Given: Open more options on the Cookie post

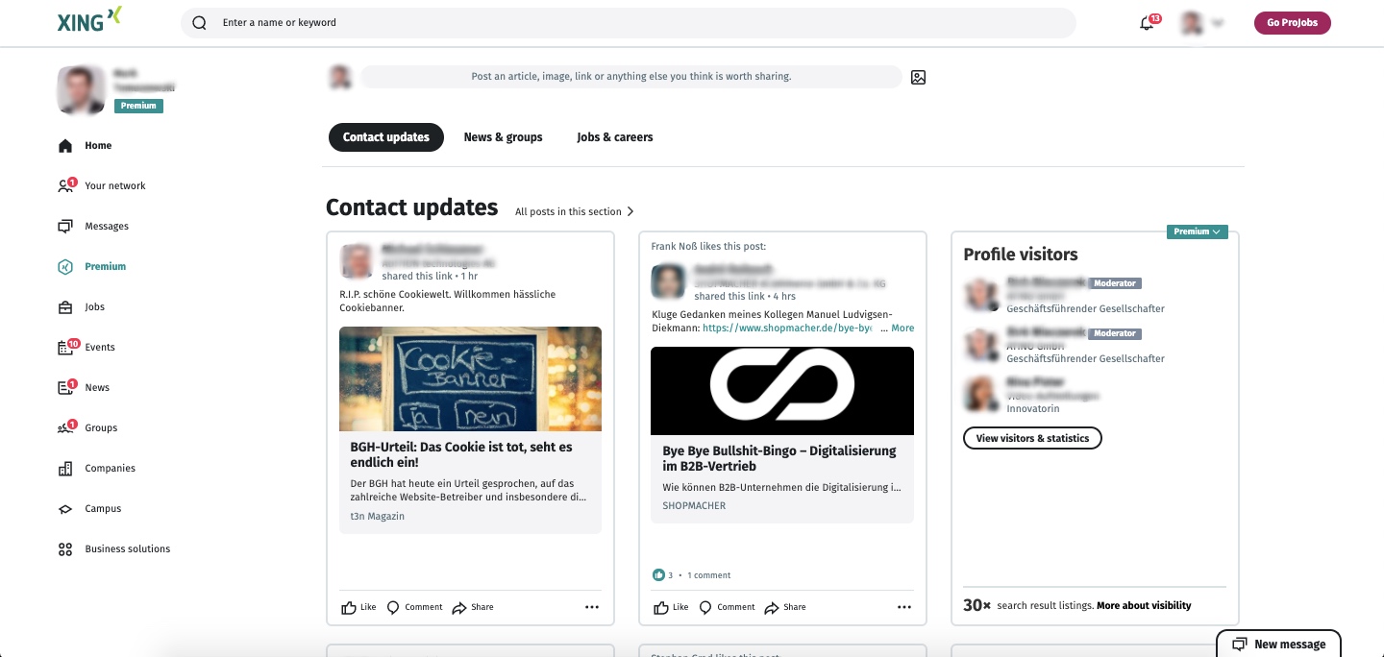Looking at the screenshot, I should click(x=592, y=607).
